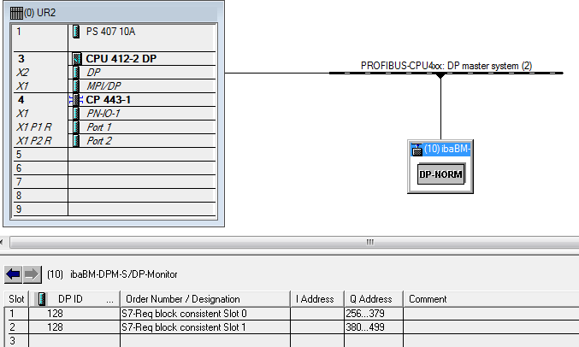Click Comment cell of Slot 0 row
579x347 pixels.
point(491,314)
